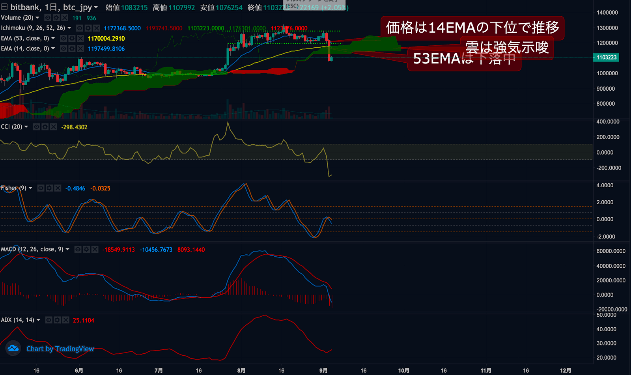The height and width of the screenshot is (375, 631).
Task: Open settings for Ichimoku indicator
Action: coord(88,28)
